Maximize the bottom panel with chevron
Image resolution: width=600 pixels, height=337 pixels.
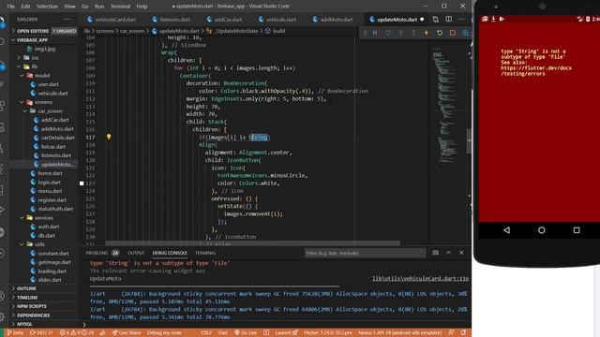[x=448, y=253]
